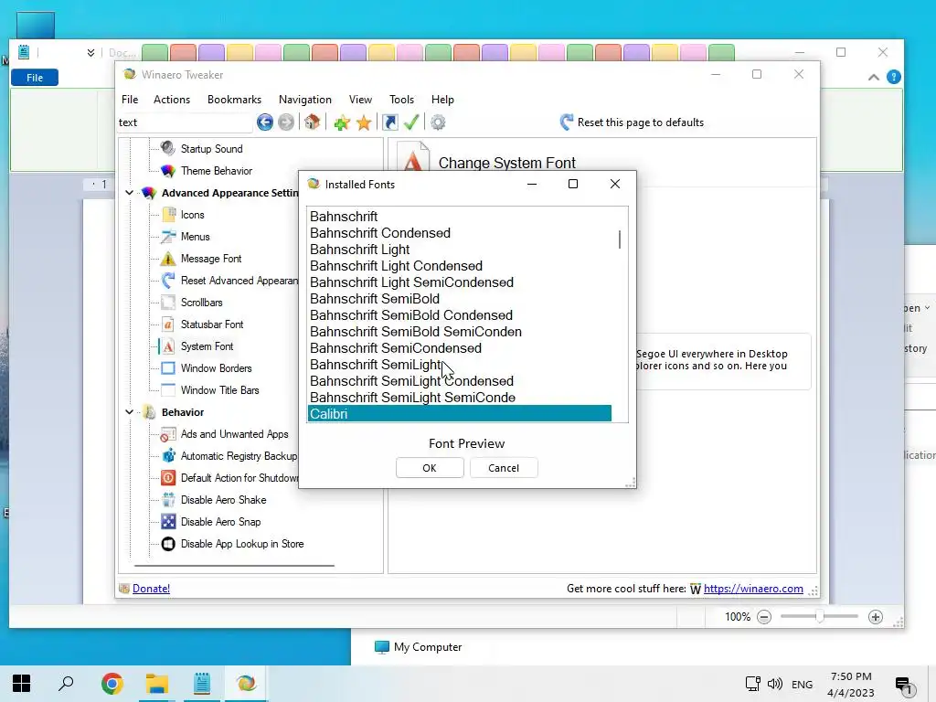
Task: Cancel the Installed Fonts dialog
Action: coord(504,468)
